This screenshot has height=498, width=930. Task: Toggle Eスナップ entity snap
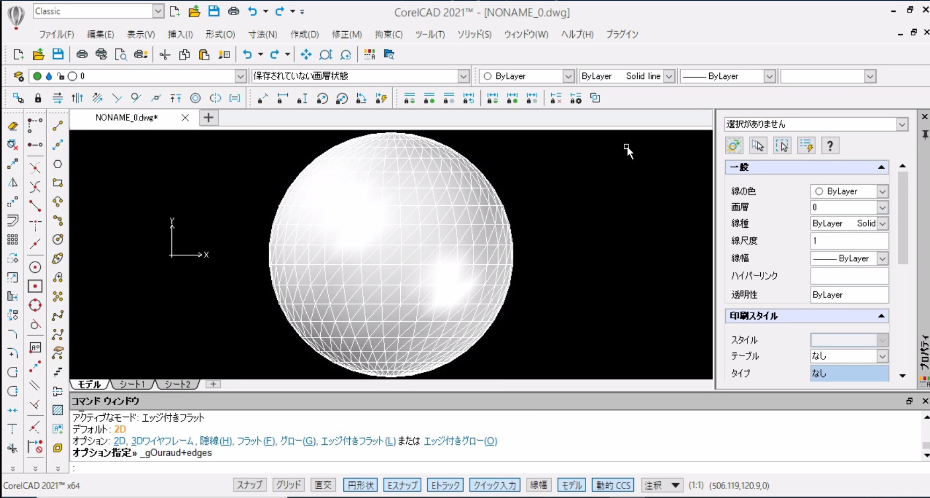coord(402,485)
